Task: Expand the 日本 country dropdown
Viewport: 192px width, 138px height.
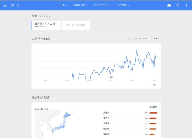Action: coord(64,5)
